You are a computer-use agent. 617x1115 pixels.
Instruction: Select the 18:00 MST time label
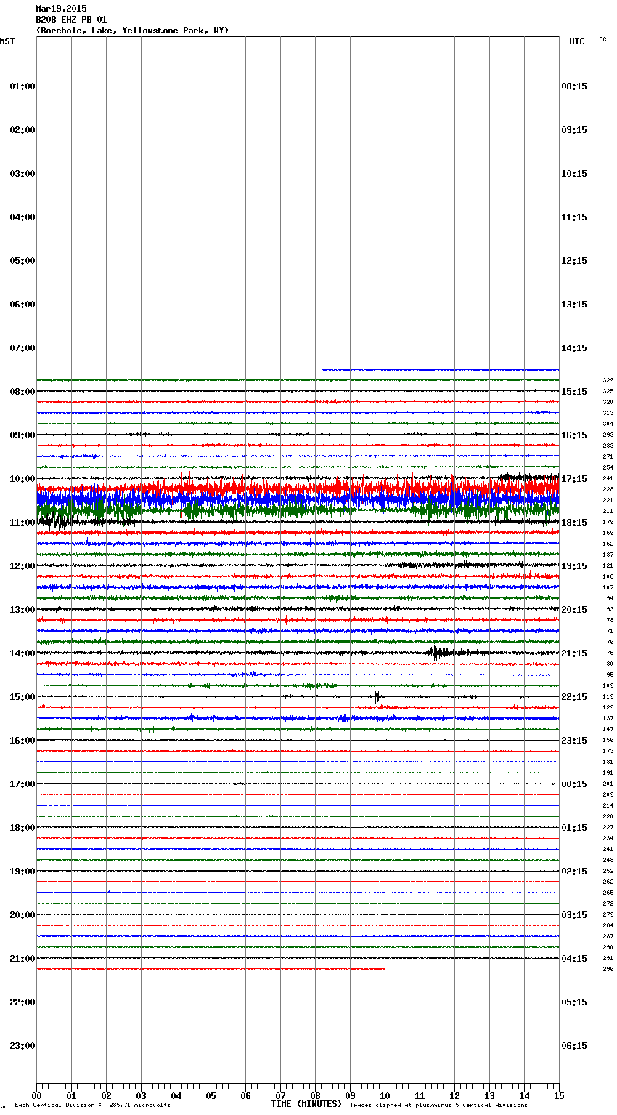[23, 828]
